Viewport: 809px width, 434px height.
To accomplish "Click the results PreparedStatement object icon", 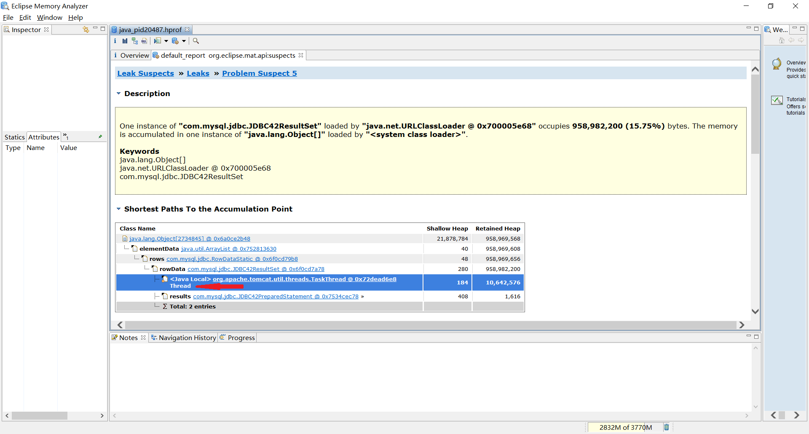I will click(165, 296).
